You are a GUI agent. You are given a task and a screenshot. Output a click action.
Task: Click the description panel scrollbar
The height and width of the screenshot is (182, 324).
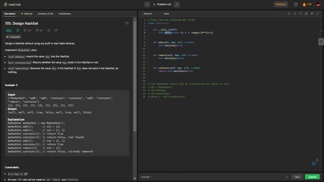135,76
